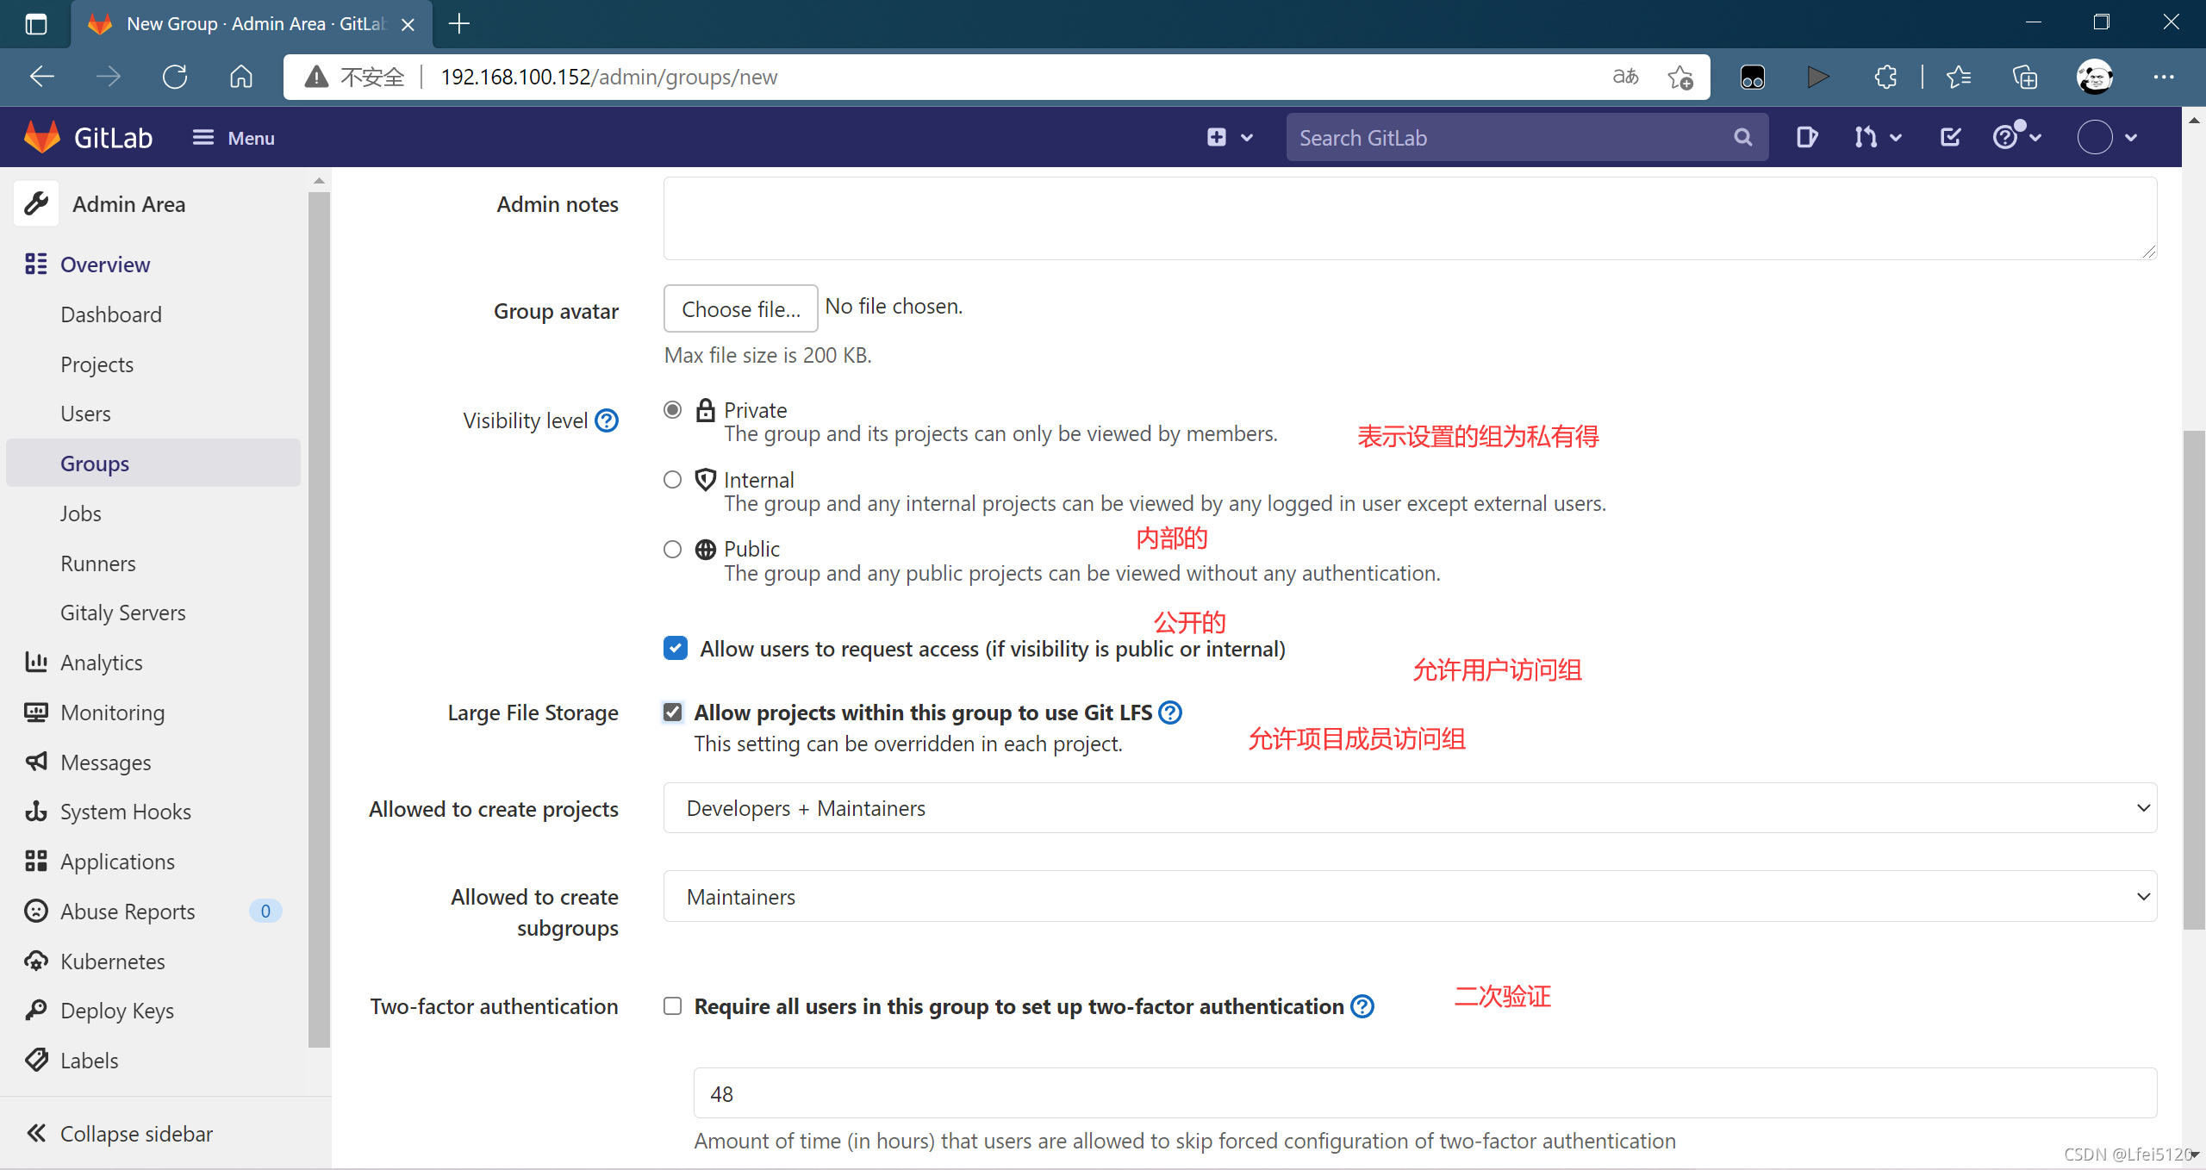
Task: Select the Public visibility radio button
Action: [x=673, y=549]
